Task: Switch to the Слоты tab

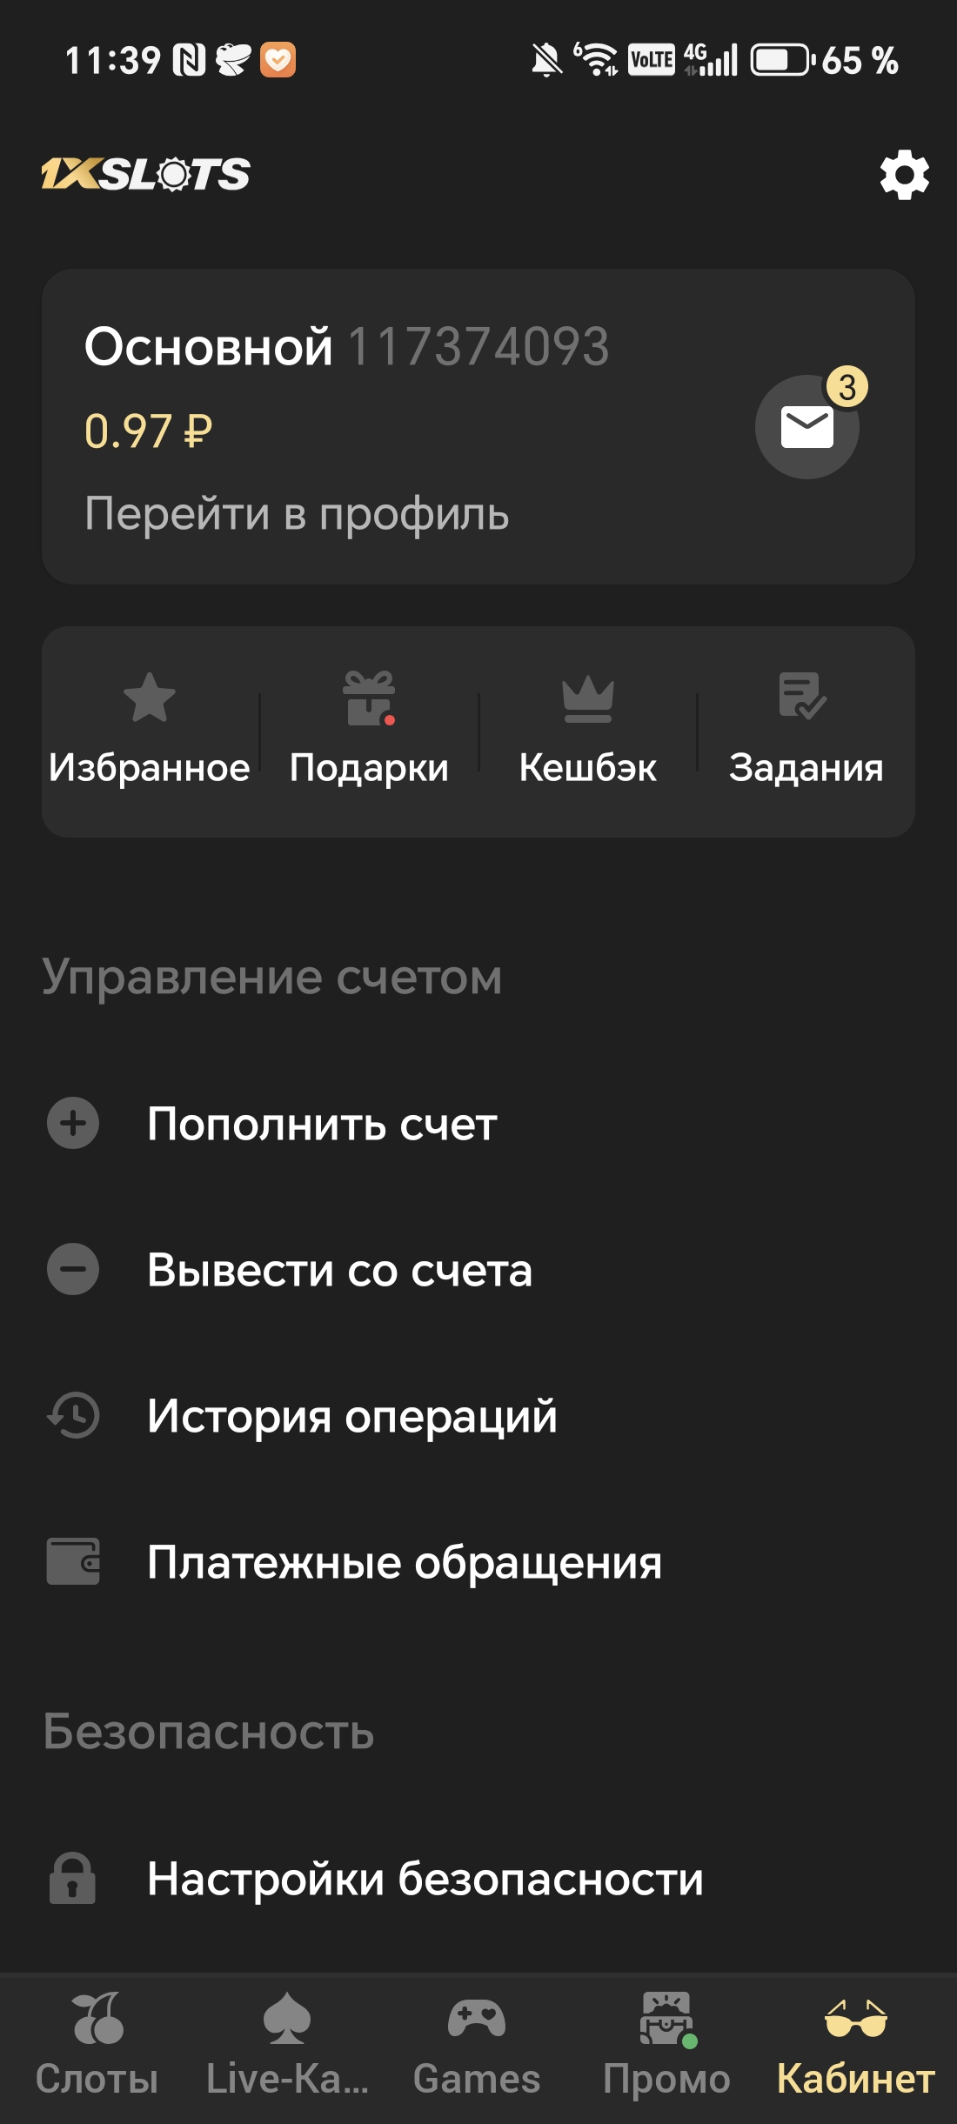Action: click(97, 2044)
